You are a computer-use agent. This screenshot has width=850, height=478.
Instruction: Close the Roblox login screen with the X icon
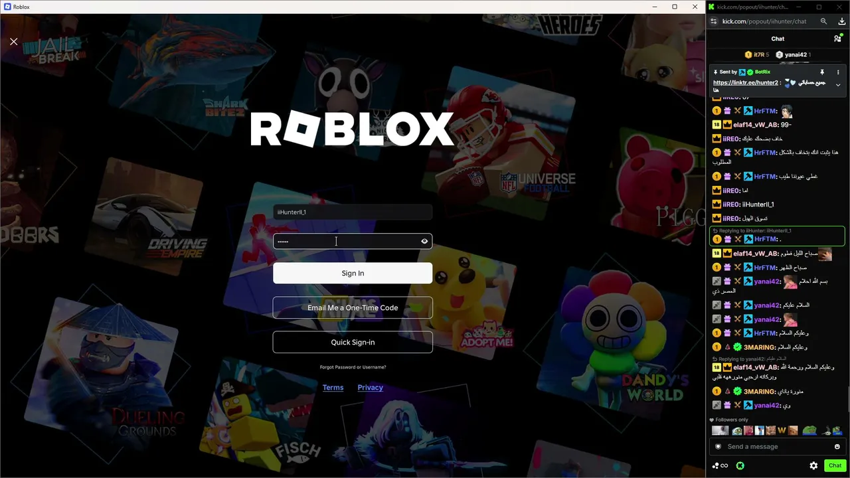[14, 41]
